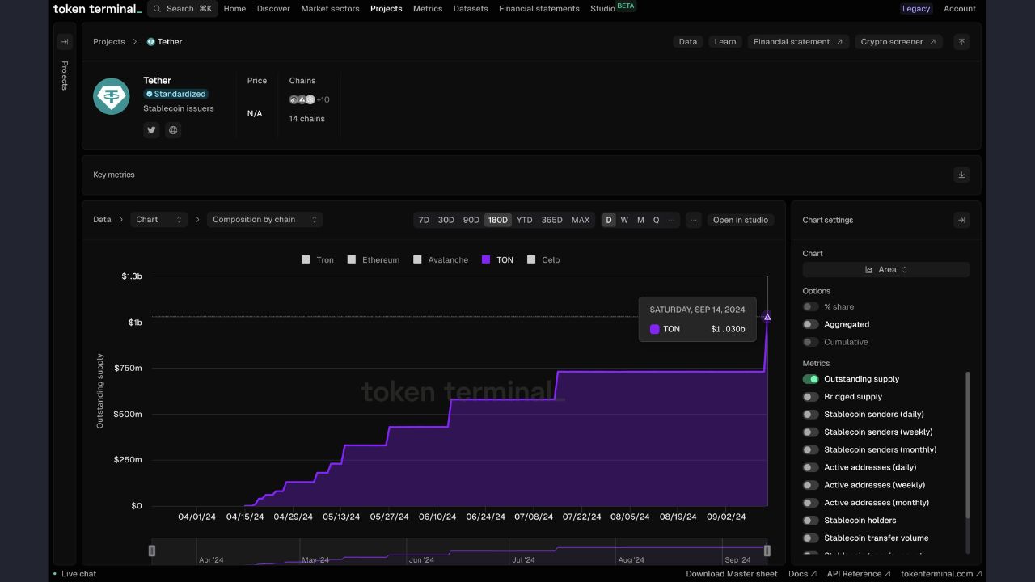Viewport: 1035px width, 582px height.
Task: Select the 90D time range
Action: 471,220
